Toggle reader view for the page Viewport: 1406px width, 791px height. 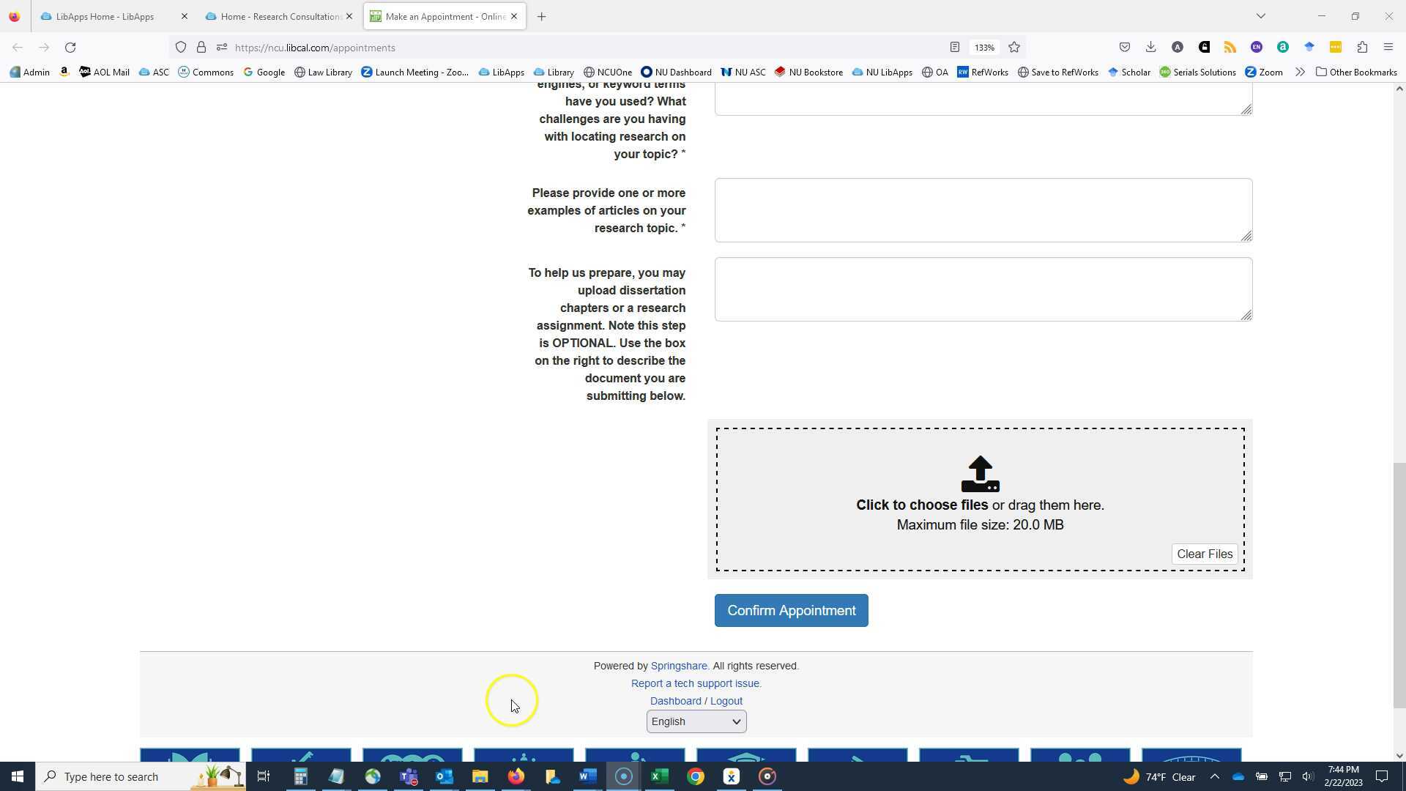[x=954, y=47]
